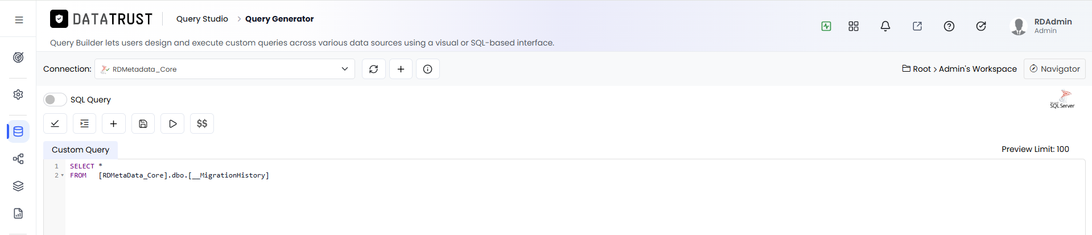Run the query with the play icon
The height and width of the screenshot is (235, 1092).
(172, 123)
